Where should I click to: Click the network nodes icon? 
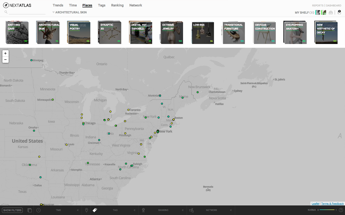pyautogui.click(x=191, y=210)
